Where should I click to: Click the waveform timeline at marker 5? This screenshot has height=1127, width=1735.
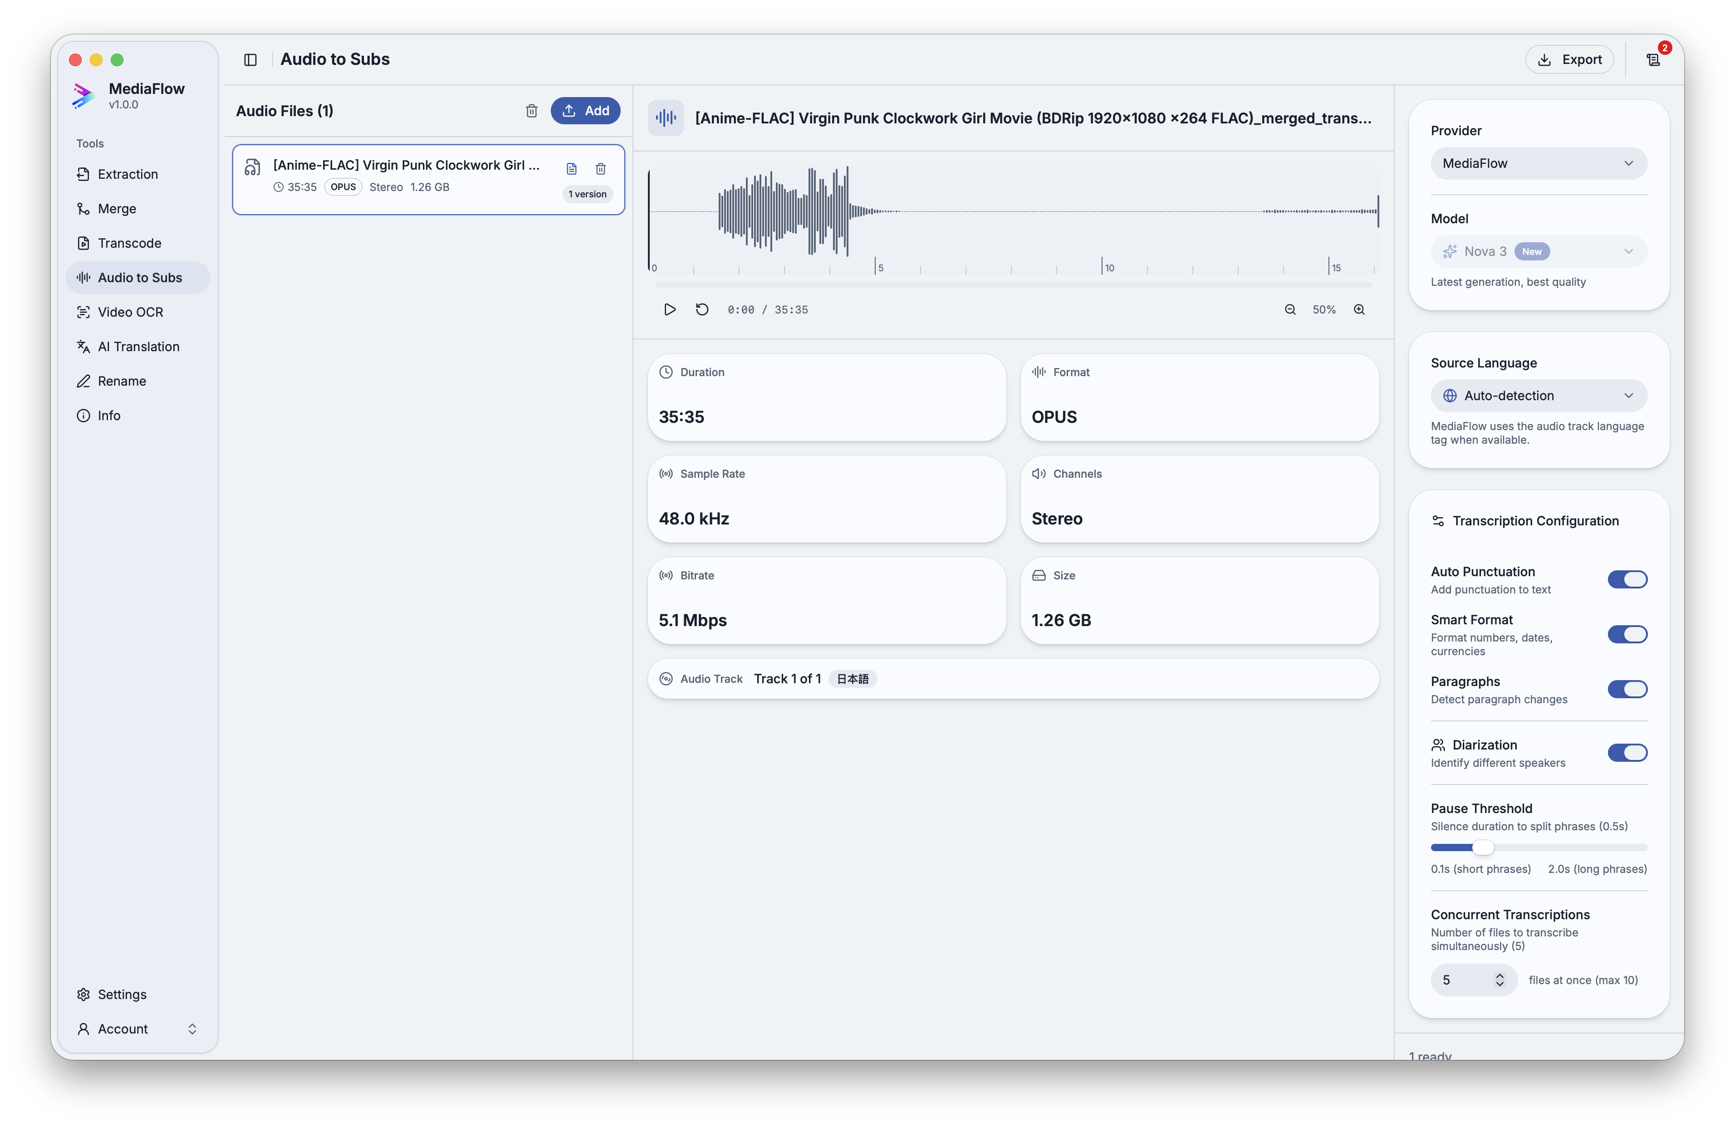(x=876, y=267)
